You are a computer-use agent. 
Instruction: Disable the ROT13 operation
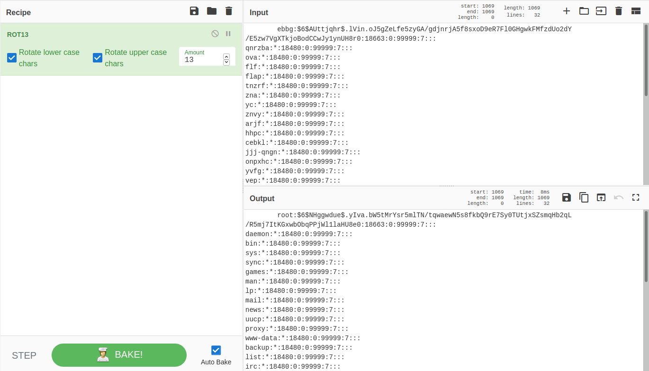pyautogui.click(x=215, y=34)
